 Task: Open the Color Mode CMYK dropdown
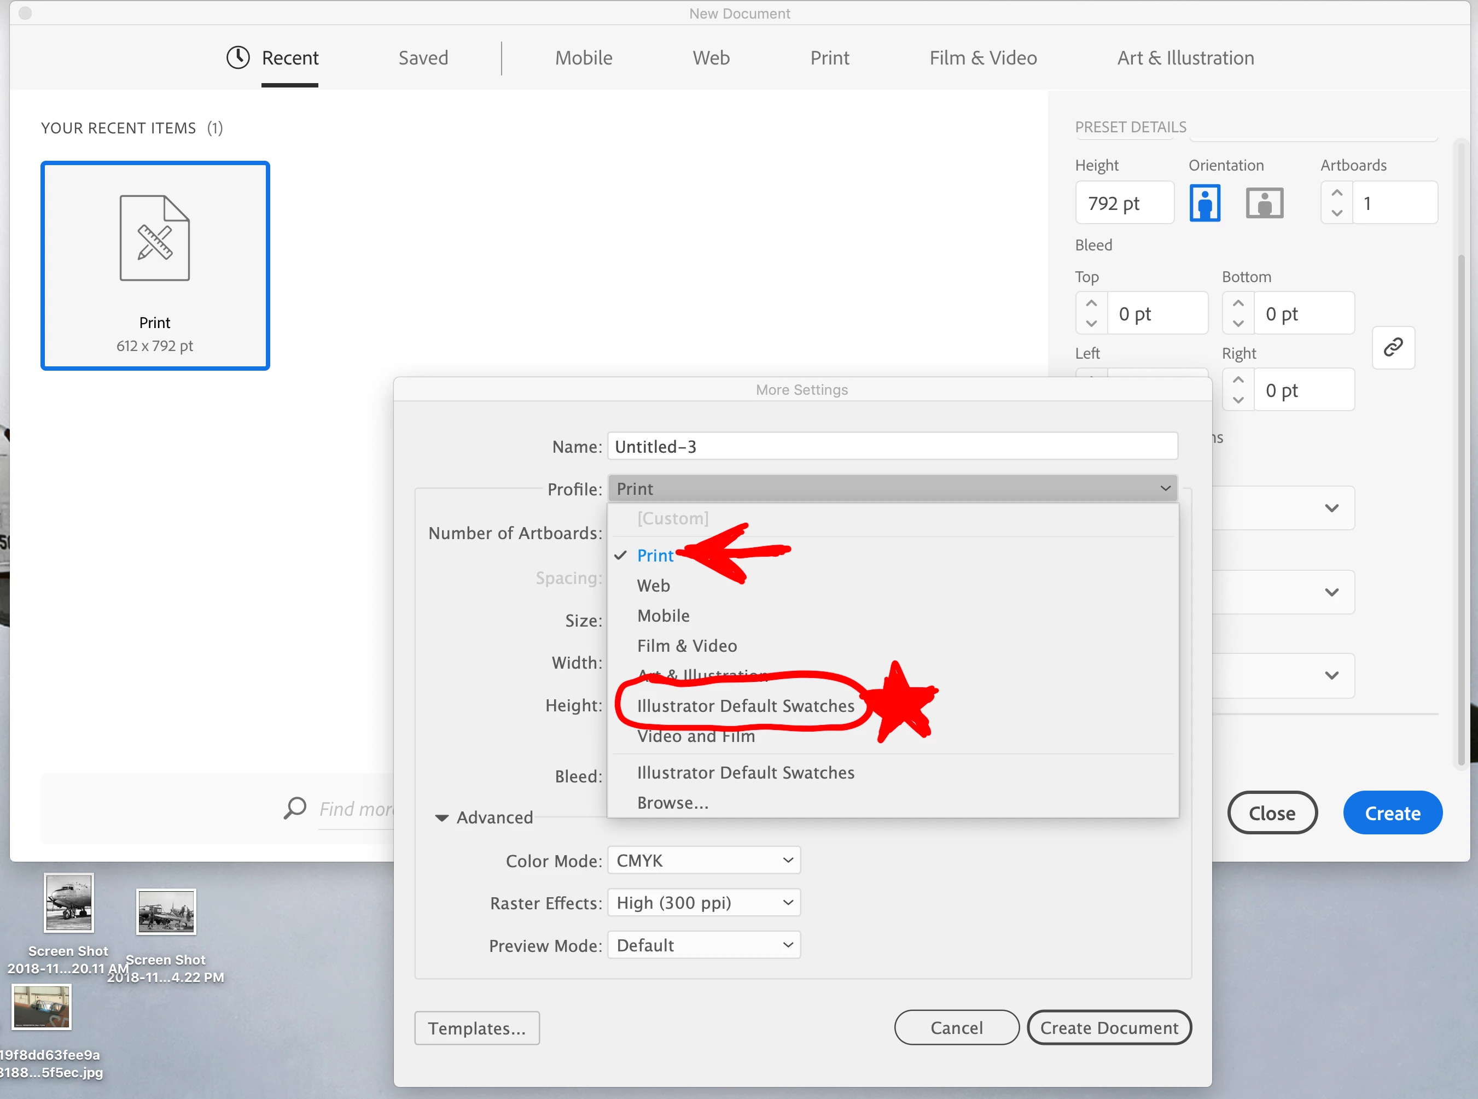point(703,860)
